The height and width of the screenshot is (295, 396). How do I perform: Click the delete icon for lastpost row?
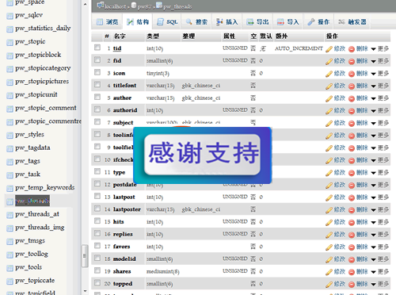(352, 197)
